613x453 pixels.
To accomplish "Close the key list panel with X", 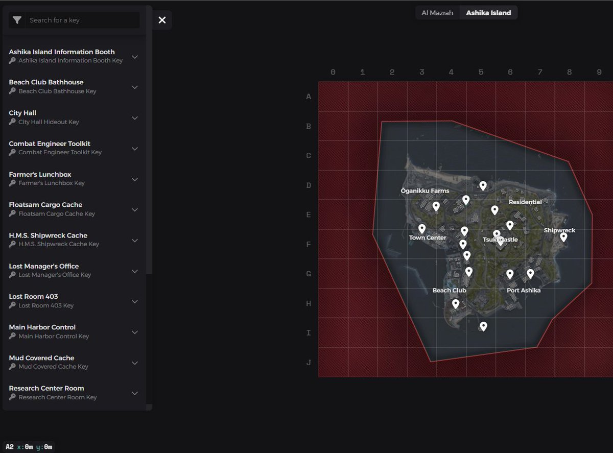I will 162,20.
